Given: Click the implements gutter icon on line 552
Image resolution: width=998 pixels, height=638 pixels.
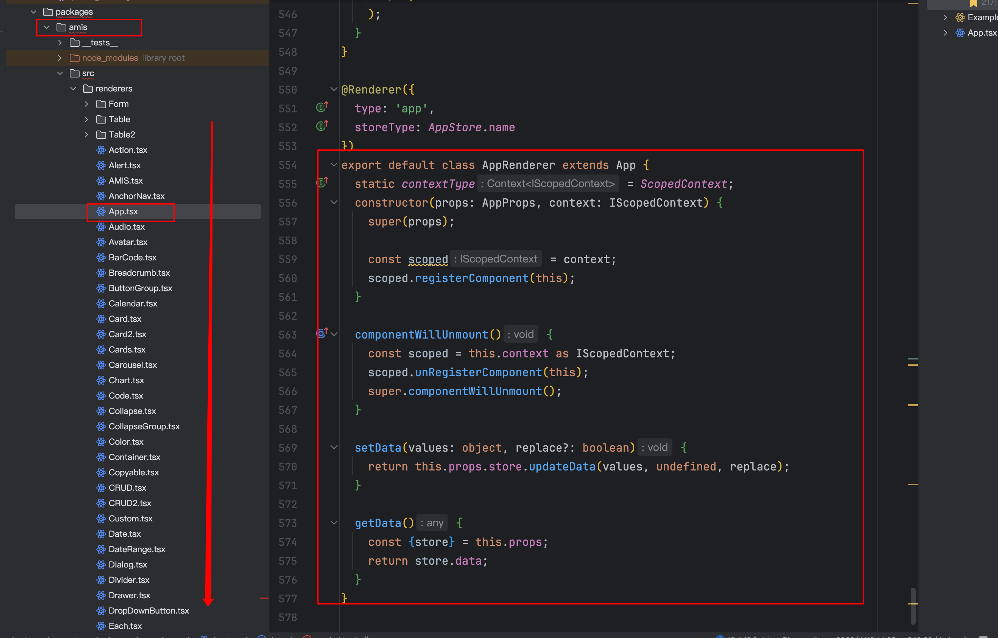Looking at the screenshot, I should (x=322, y=126).
